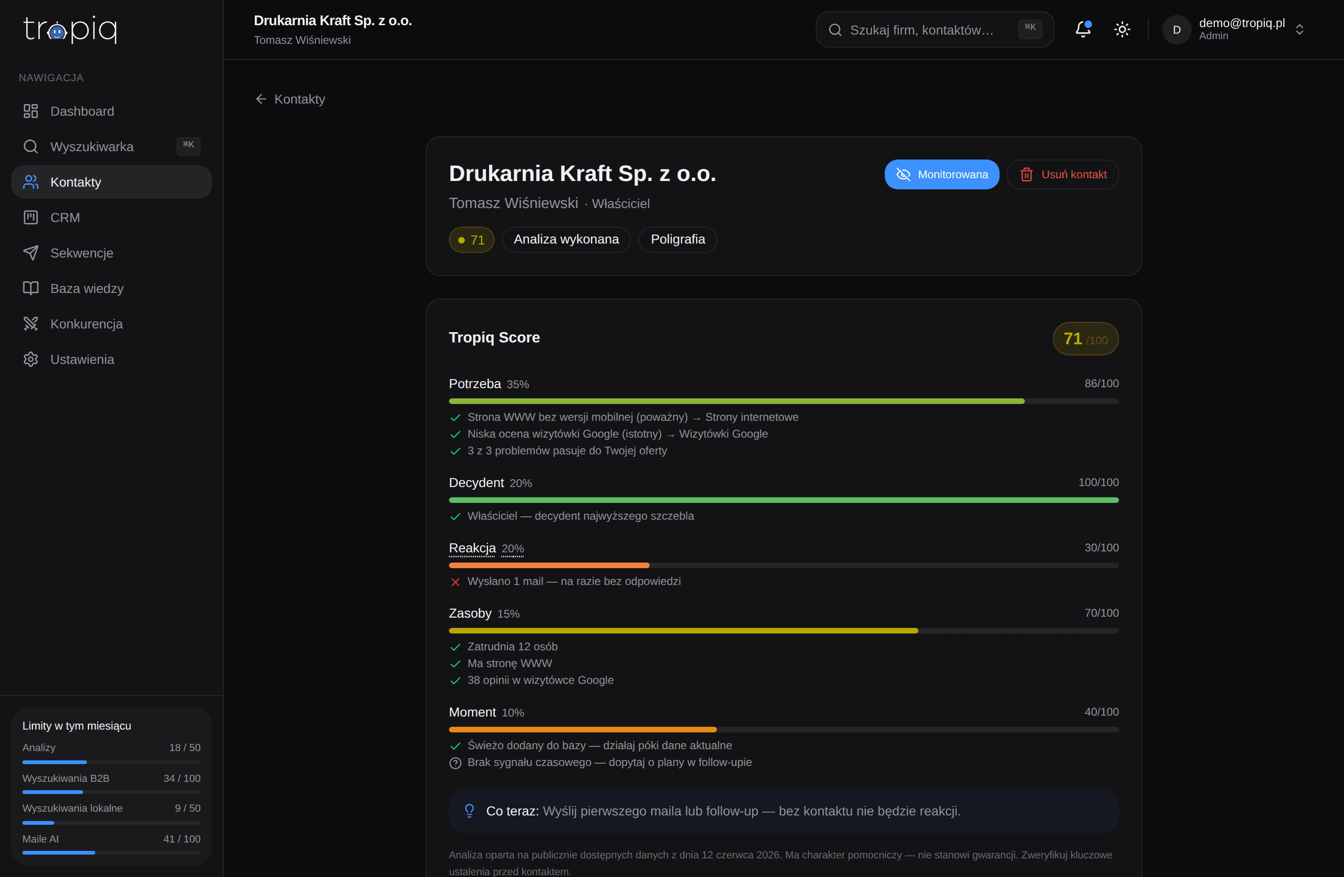Click the Potrzeba progress bar
1344x877 pixels.
(784, 401)
